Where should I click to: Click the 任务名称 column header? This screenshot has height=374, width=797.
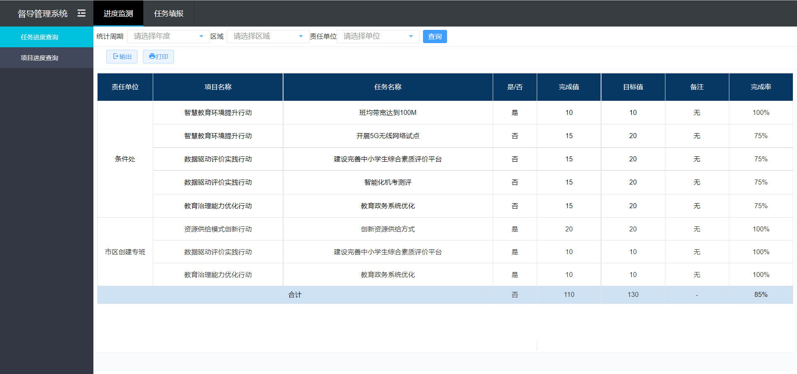(x=388, y=87)
